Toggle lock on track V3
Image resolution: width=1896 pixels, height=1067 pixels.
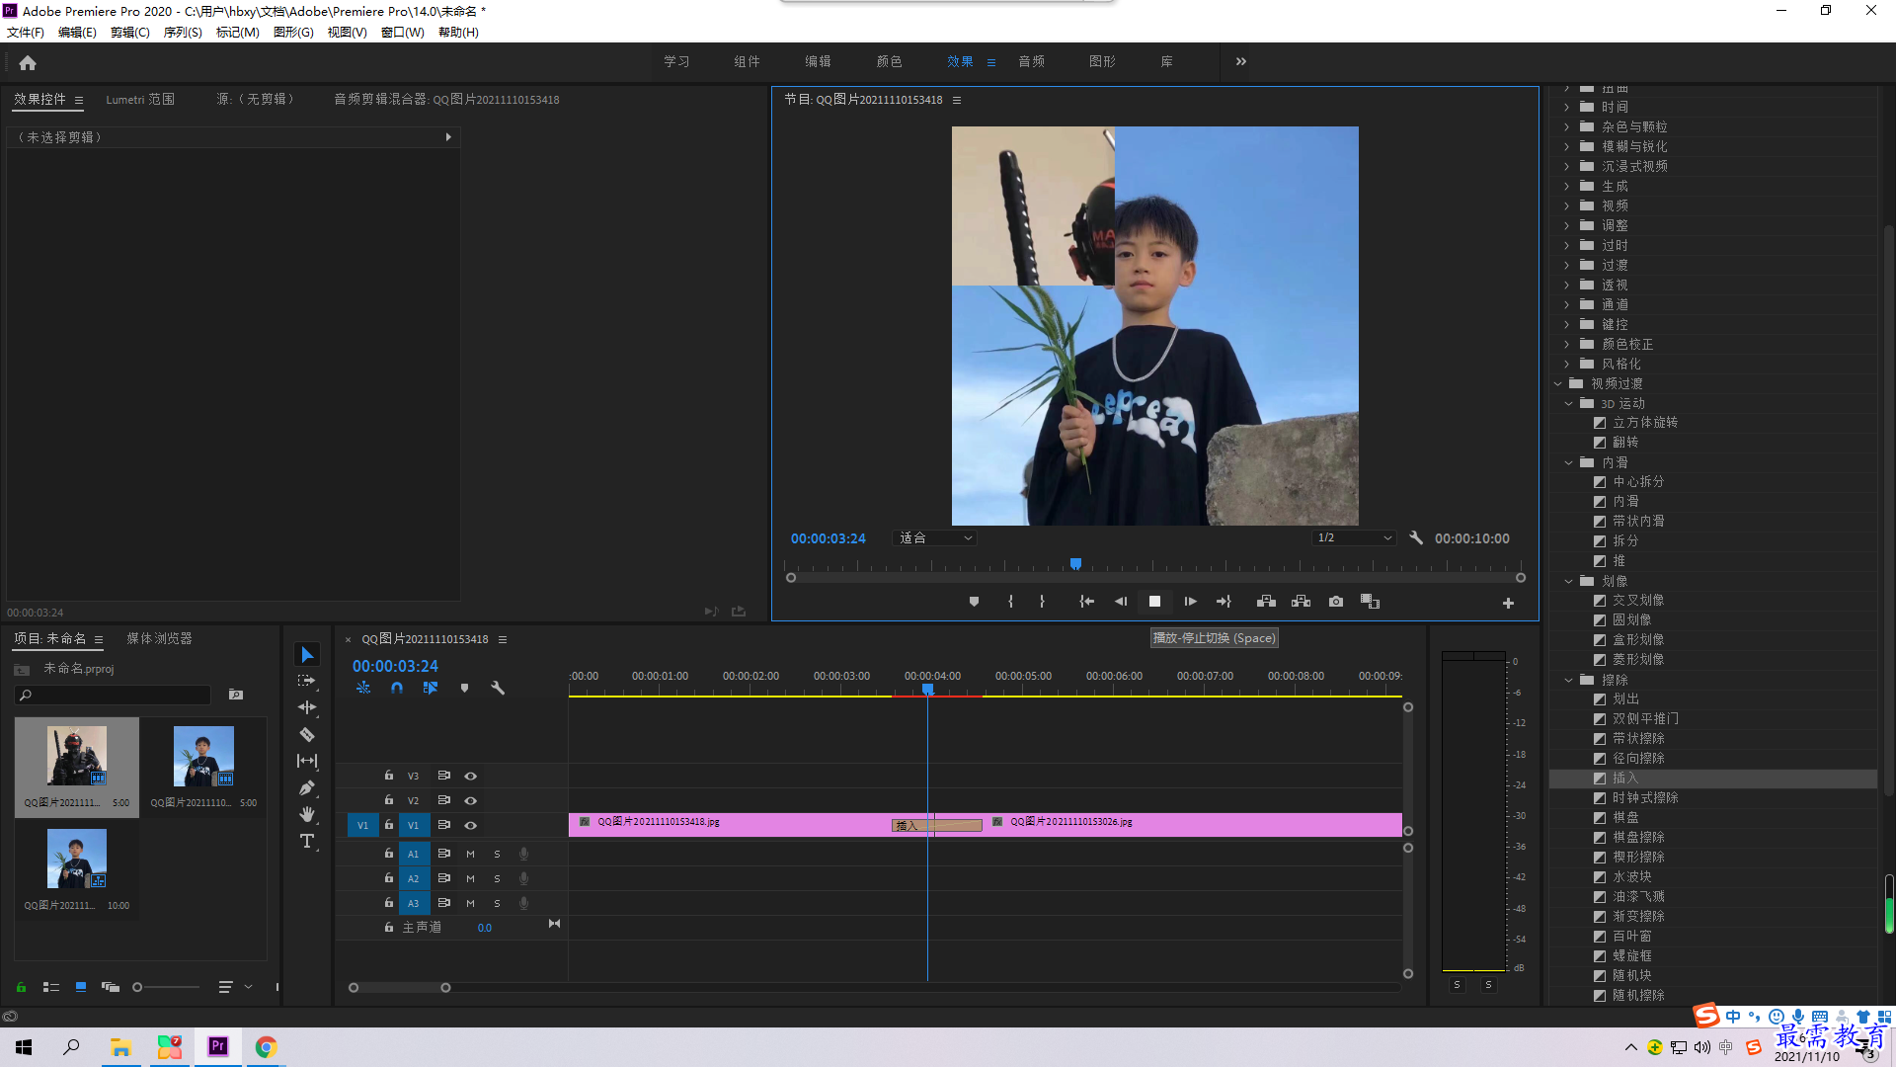[x=389, y=776]
